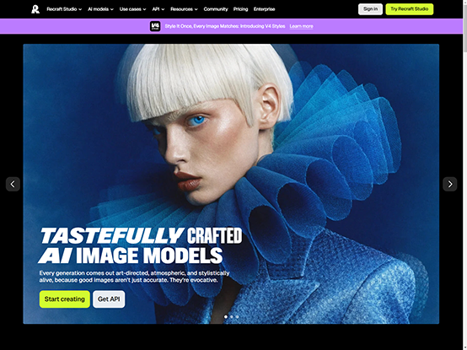Open the Community page
Screen dimensions: 467x350
tap(216, 9)
